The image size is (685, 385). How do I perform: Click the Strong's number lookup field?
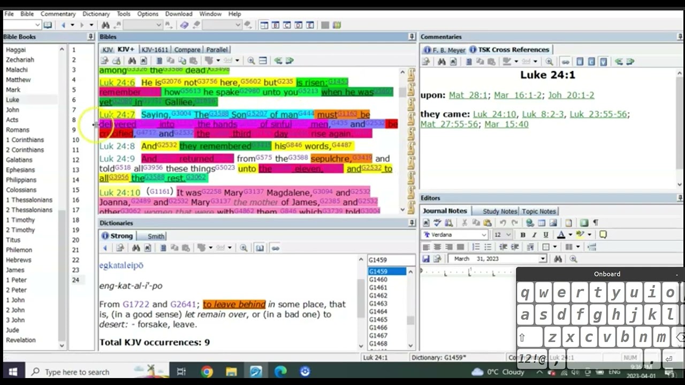pos(391,260)
